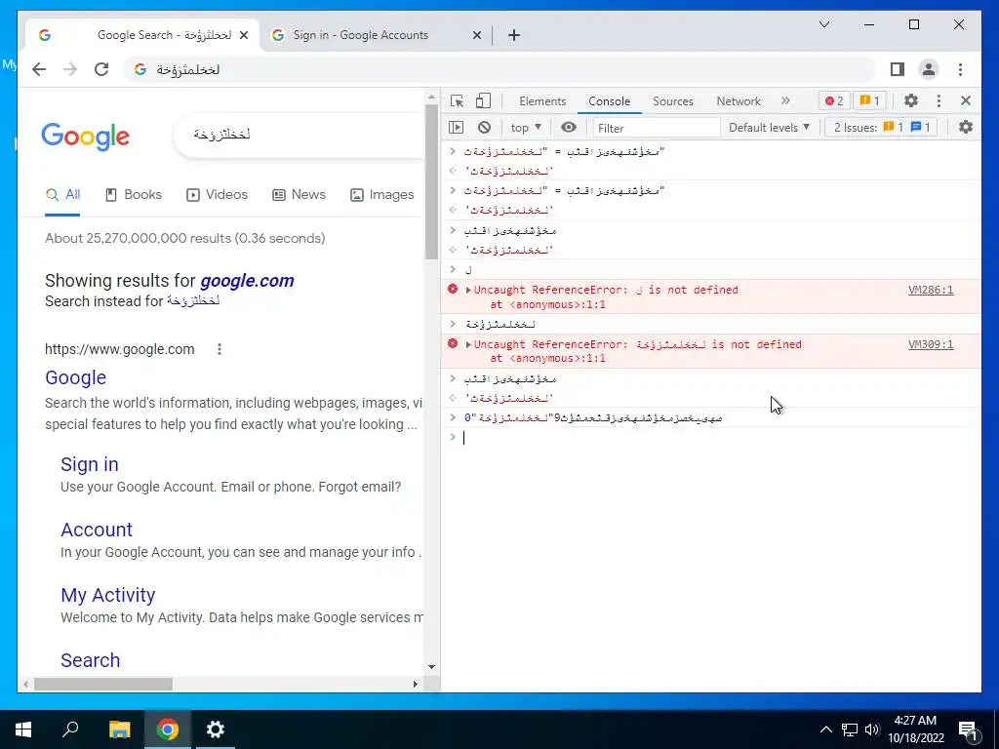Click the page vertical scrollbar thumb
Image resolution: width=999 pixels, height=749 pixels.
pos(431,181)
